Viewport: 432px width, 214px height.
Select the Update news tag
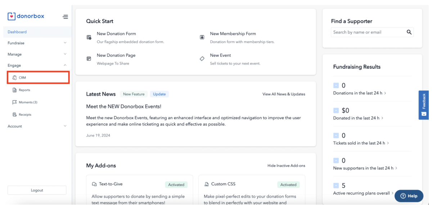(x=159, y=94)
